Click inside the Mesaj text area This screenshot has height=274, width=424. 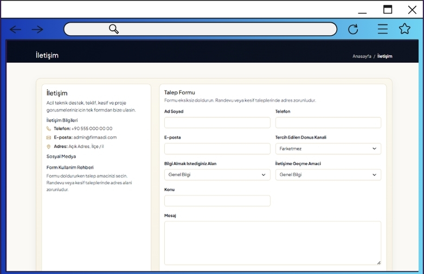tap(272, 243)
